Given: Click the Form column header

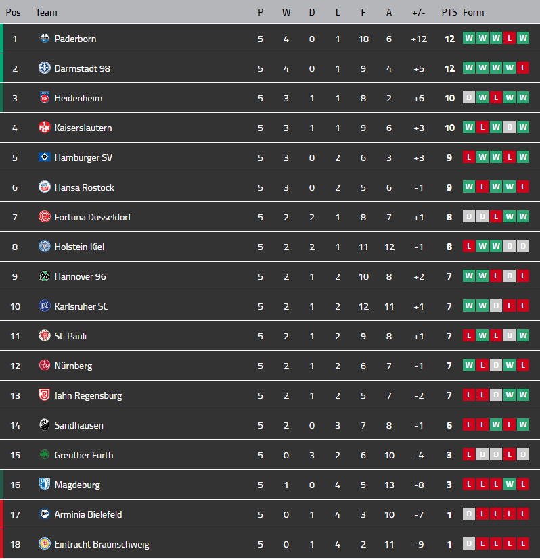Looking at the screenshot, I should point(473,12).
